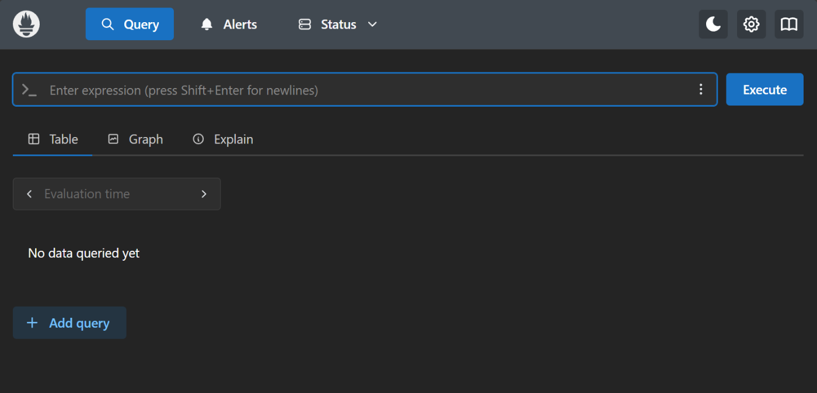Select the Table tab

click(53, 139)
